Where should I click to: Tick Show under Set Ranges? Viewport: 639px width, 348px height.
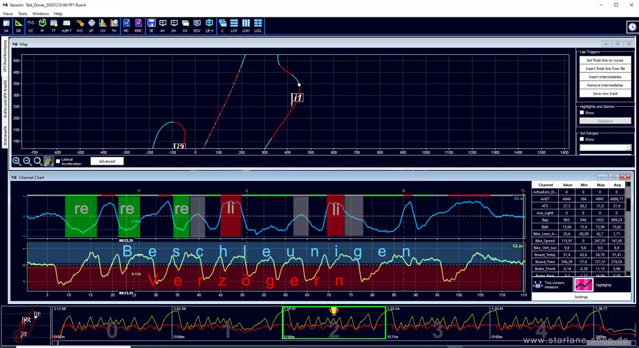tap(582, 139)
